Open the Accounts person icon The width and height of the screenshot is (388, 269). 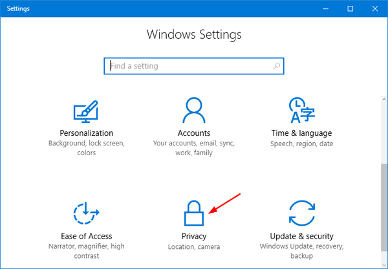coord(194,110)
